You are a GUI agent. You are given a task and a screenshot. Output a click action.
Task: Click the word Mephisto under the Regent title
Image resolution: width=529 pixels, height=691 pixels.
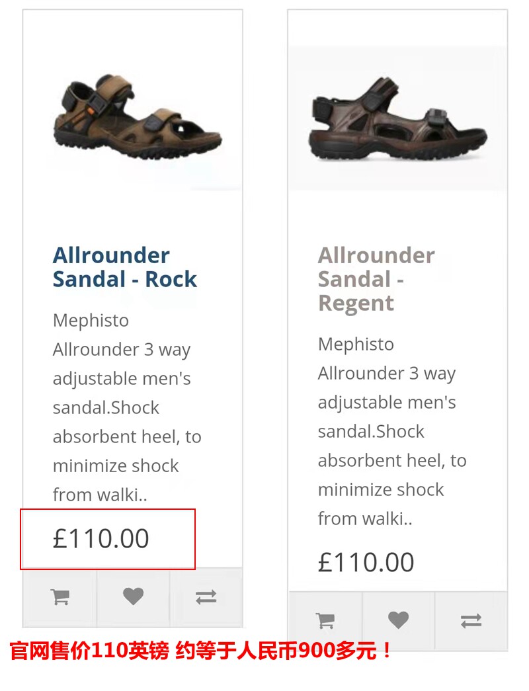pos(356,345)
